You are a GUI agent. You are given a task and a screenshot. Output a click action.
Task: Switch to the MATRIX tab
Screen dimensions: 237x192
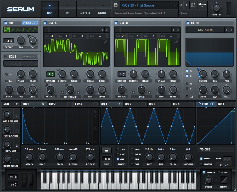[85, 9]
